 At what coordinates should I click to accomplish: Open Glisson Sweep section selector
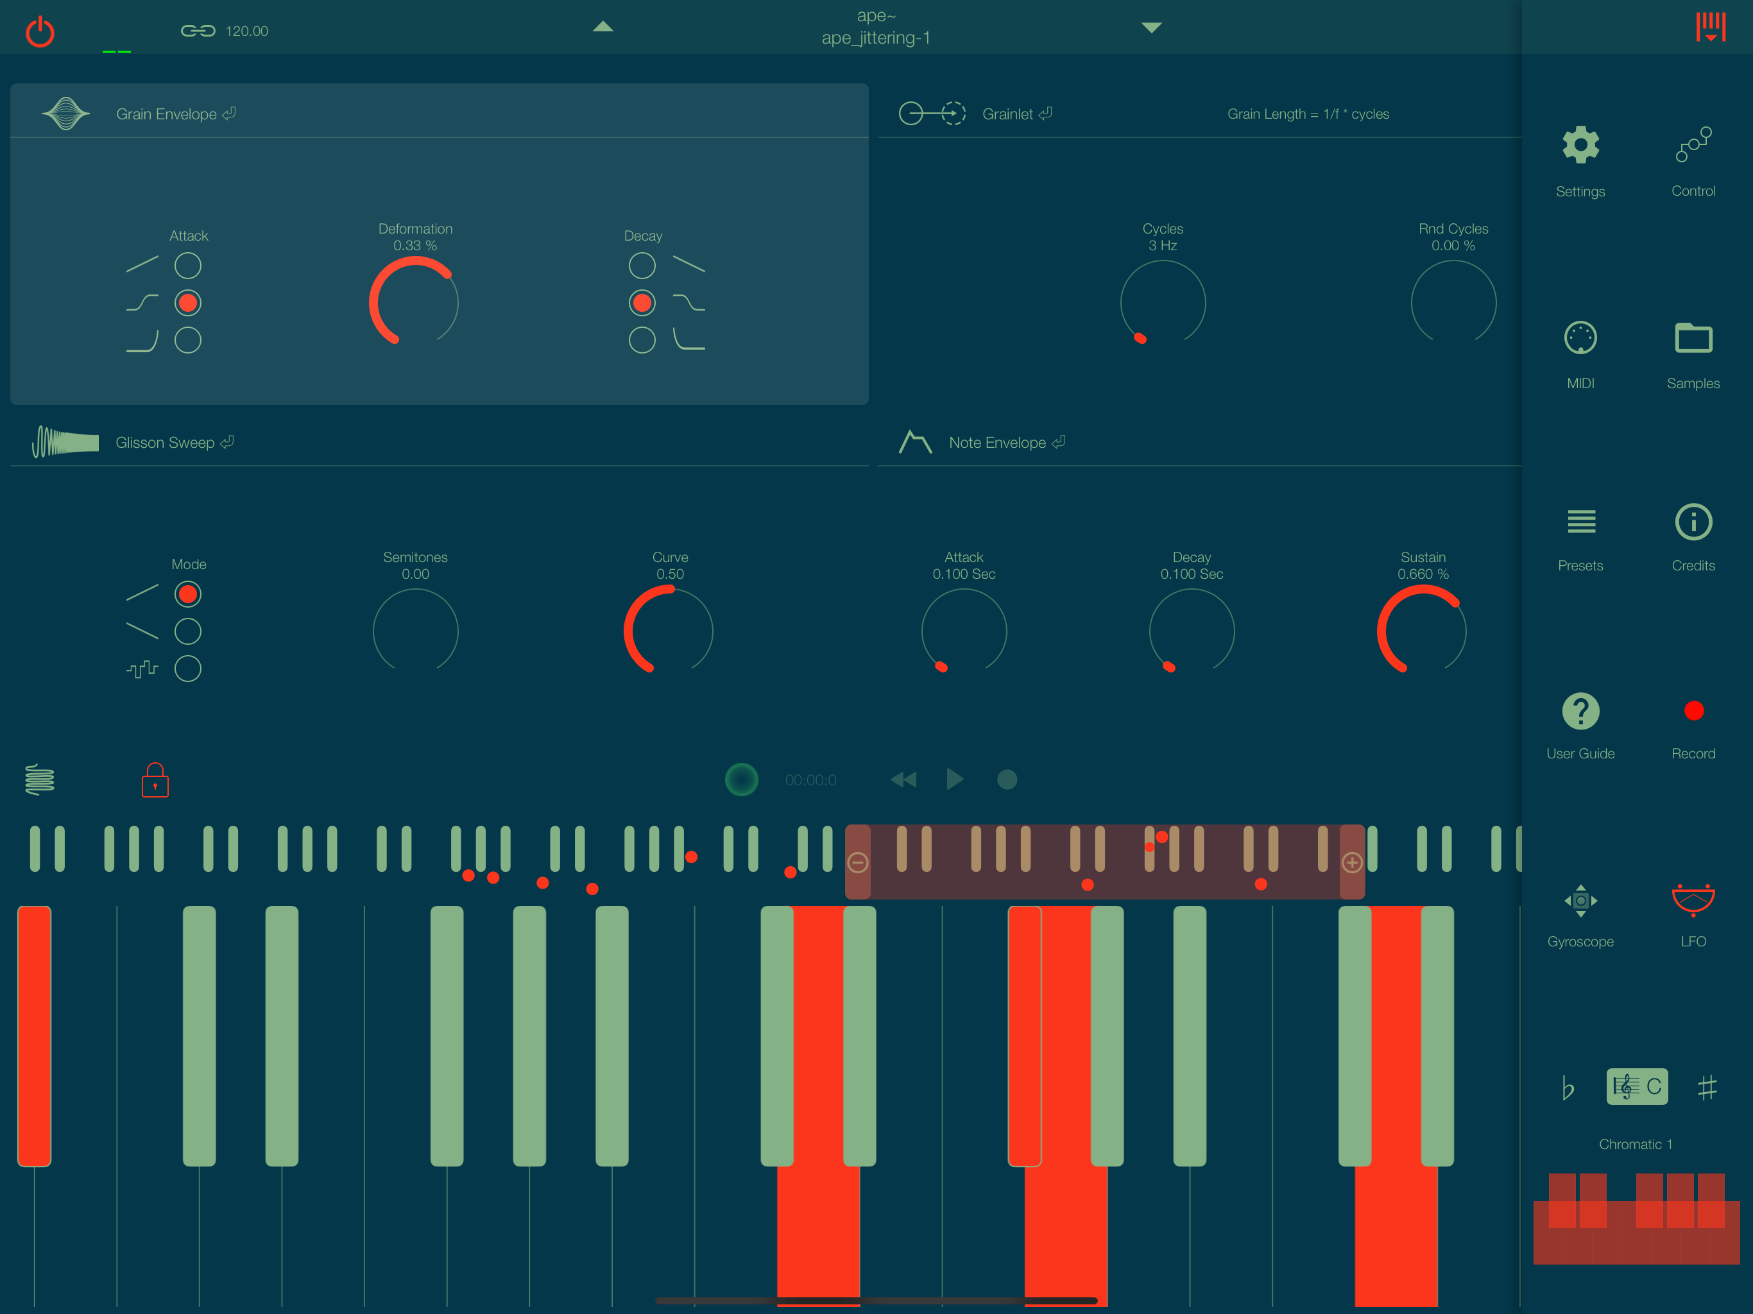[175, 442]
